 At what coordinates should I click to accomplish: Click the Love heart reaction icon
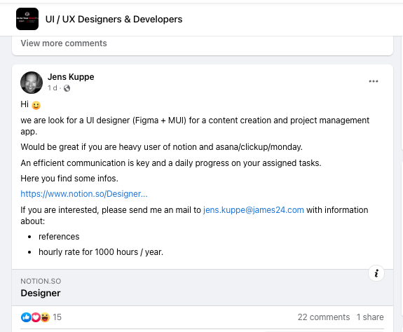coord(36,317)
